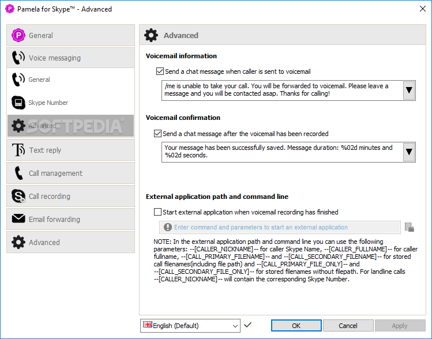
Task: Click the Call recording Skype icon
Action: coord(18,196)
